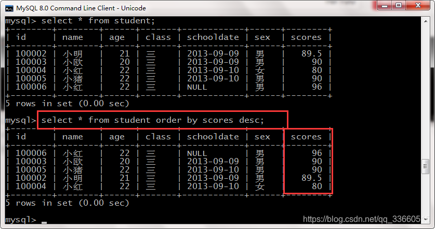Click id 100003 in first query result
The height and width of the screenshot is (229, 435).
pyautogui.click(x=31, y=62)
